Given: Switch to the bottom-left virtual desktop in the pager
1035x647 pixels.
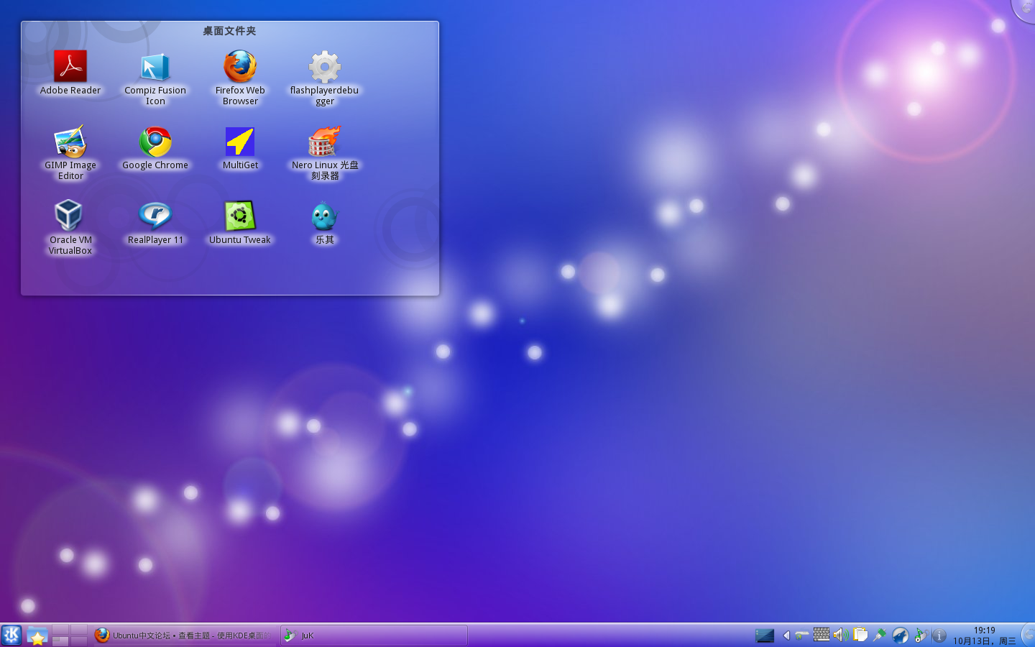Looking at the screenshot, I should [x=60, y=641].
